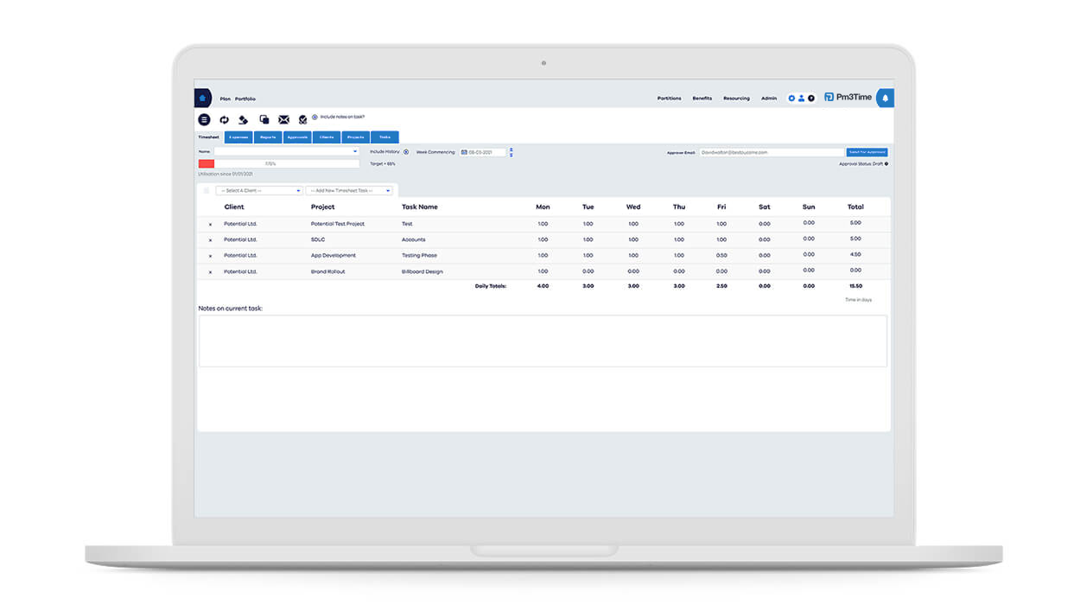Open the Add New Timesheet Task dropdown

click(x=350, y=190)
